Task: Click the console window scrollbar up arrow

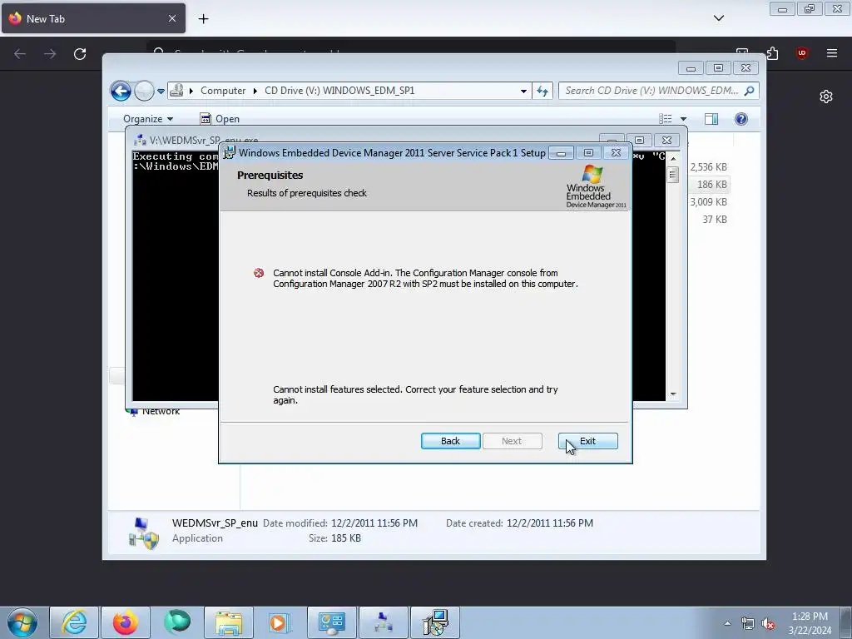Action: pyautogui.click(x=673, y=158)
